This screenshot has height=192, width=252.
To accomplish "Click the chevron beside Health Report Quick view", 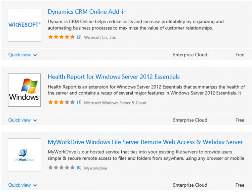I will point(35,120).
